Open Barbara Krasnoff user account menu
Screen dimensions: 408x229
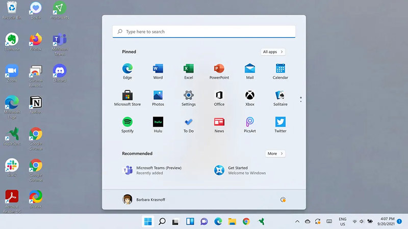(x=144, y=199)
